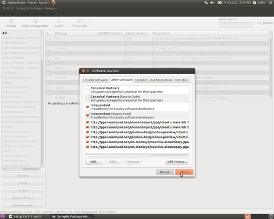Click the power icon in the top panel
The height and width of the screenshot is (219, 274).
[270, 2]
